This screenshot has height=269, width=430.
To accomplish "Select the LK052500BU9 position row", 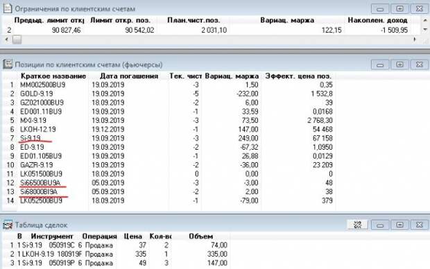I will point(169,201).
